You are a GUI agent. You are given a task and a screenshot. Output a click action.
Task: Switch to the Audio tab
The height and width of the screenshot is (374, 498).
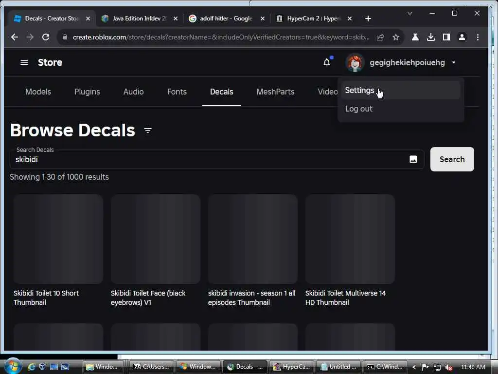133,92
